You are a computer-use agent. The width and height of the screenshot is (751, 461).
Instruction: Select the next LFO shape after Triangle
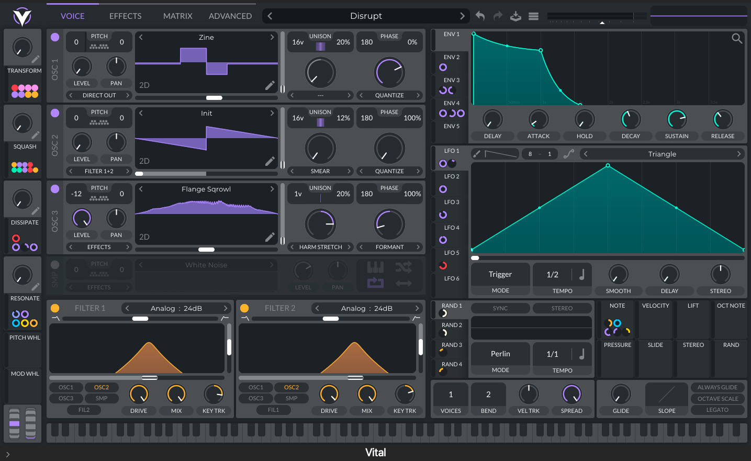coord(739,154)
